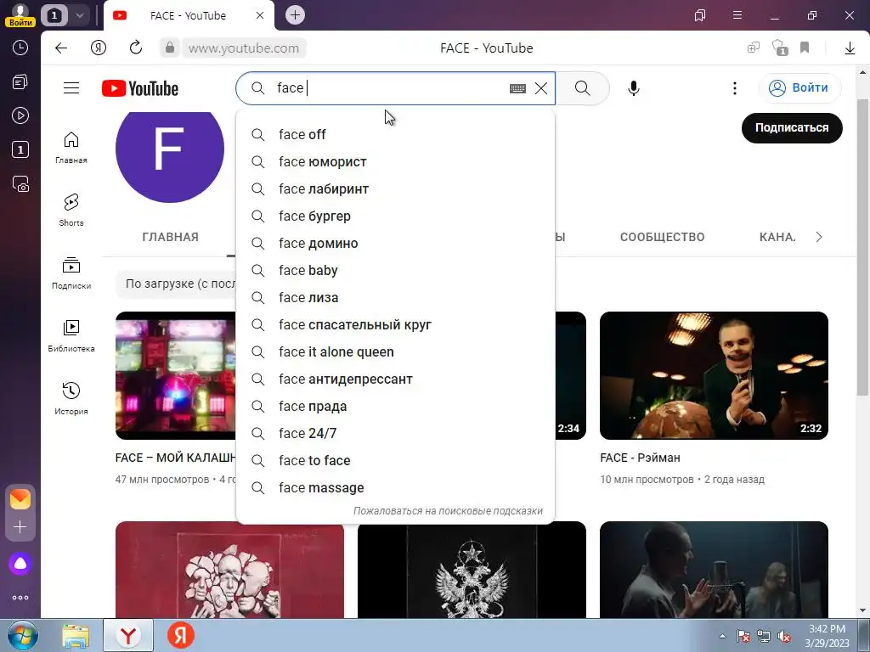Open Yandex home button in toolbar
The image size is (870, 652).
99,48
